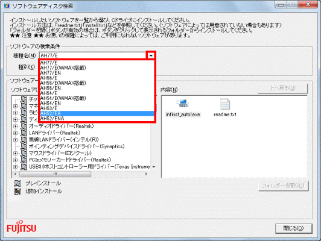Screen dimensions: 321x241
Task: Select ポインティングデバイスドライバー(Synaptics) item
Action: pos(77,146)
